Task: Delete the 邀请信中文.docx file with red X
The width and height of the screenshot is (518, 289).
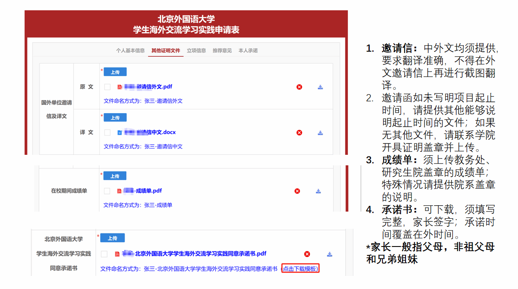Action: [x=299, y=133]
